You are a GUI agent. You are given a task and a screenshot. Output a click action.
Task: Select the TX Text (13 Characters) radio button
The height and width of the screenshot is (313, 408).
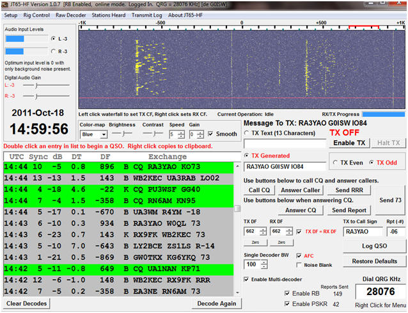(246, 133)
